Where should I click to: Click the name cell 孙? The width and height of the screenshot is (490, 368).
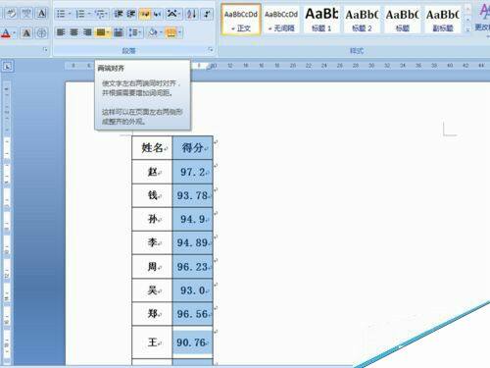point(152,219)
